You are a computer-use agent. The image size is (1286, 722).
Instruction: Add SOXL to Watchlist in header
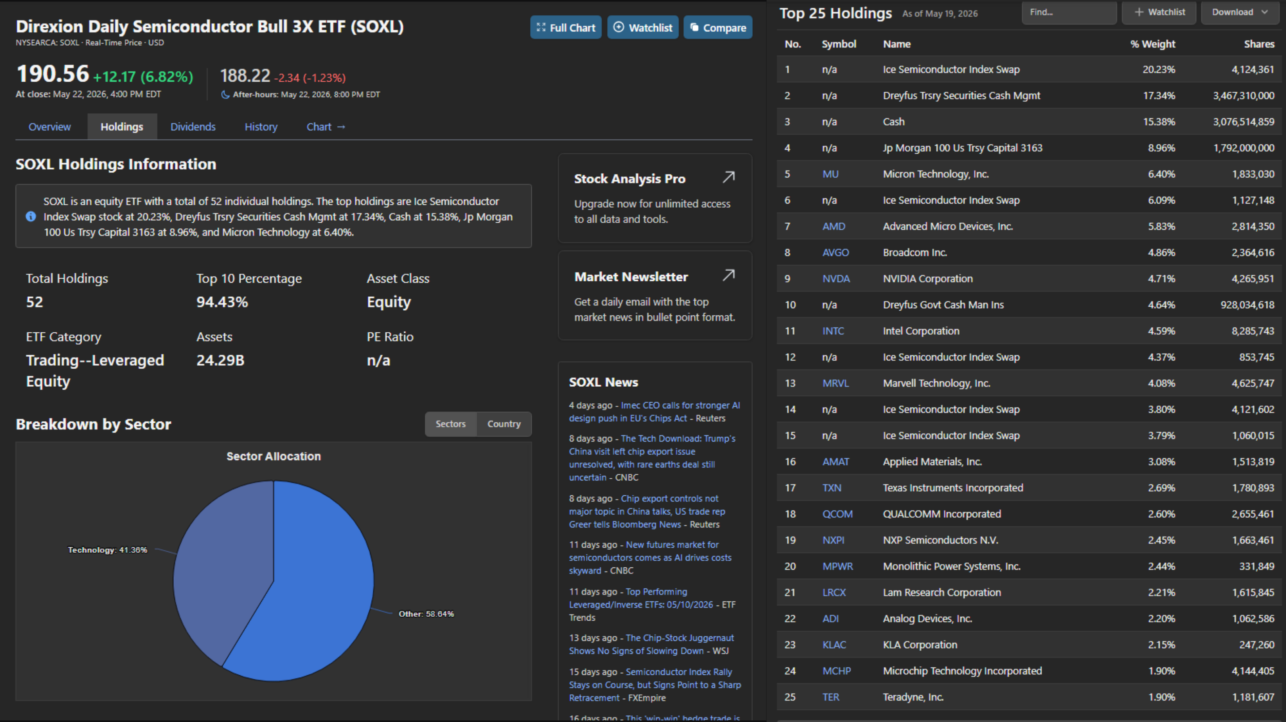click(x=642, y=27)
